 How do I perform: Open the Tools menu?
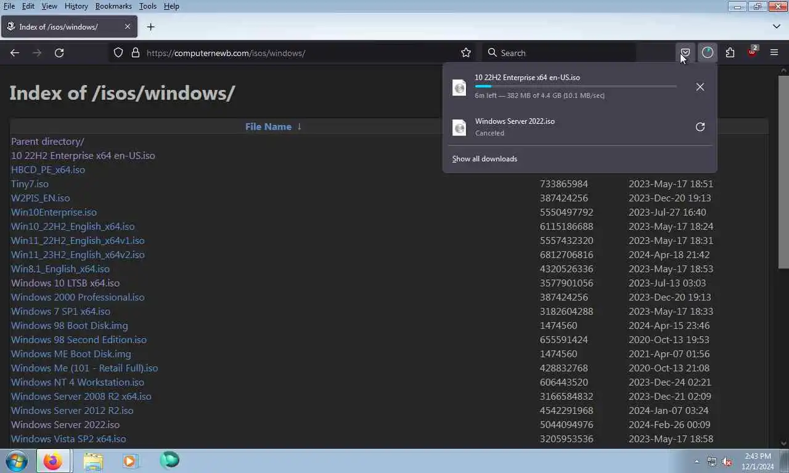point(148,6)
